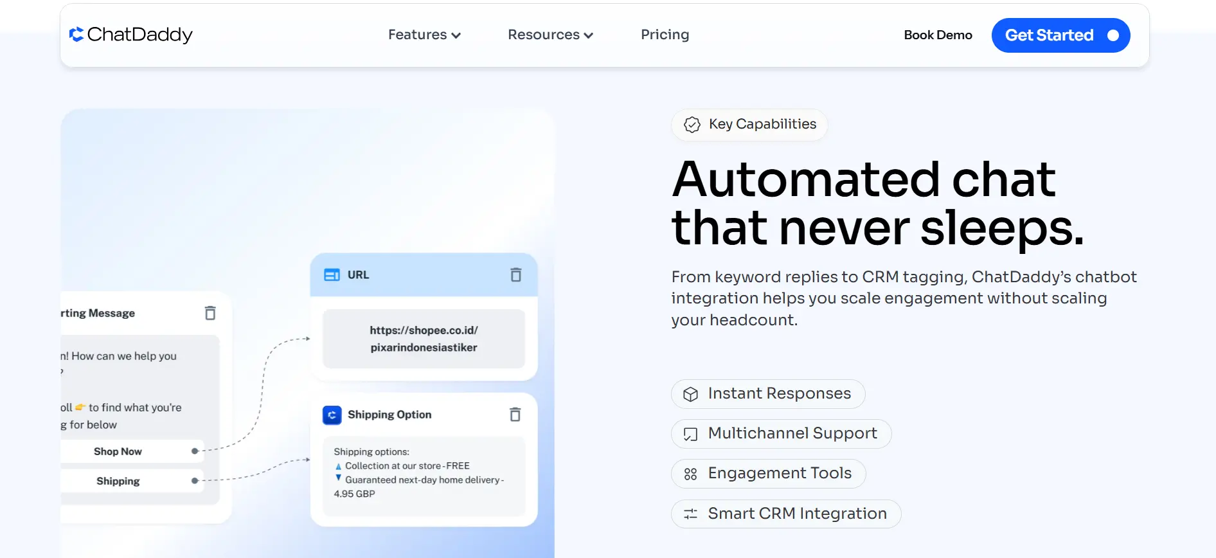
Task: Click the URL card browser icon
Action: (332, 275)
